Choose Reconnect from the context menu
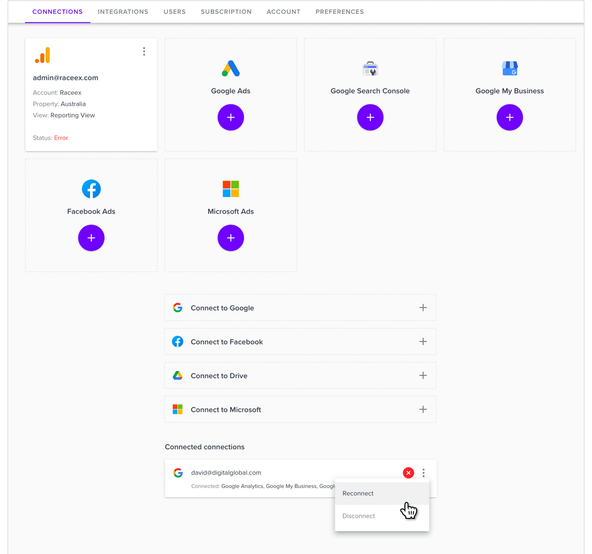The image size is (592, 554). [x=382, y=493]
